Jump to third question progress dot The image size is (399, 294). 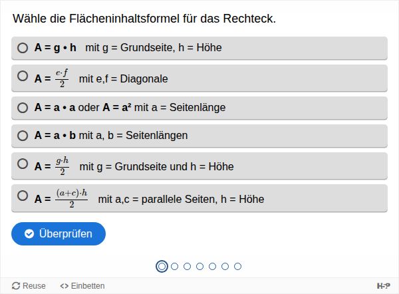tap(187, 266)
